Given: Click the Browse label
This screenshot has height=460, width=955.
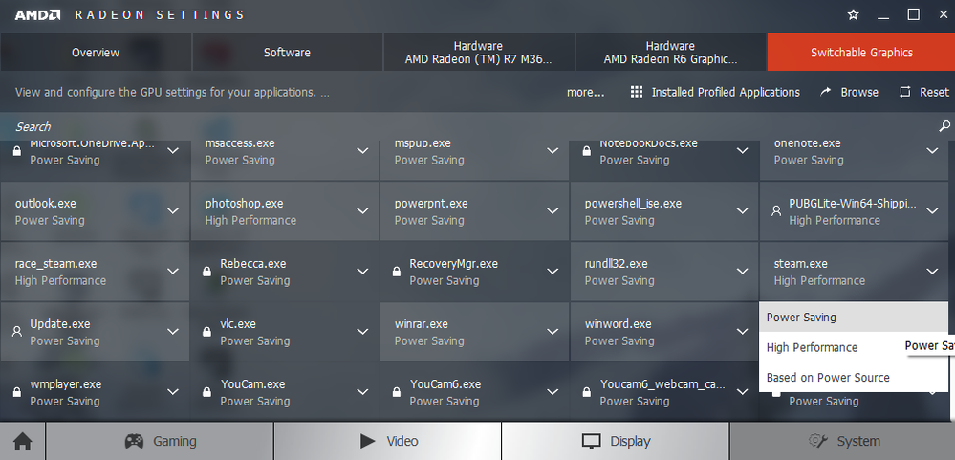Looking at the screenshot, I should tap(859, 92).
